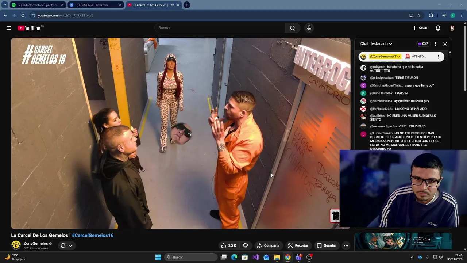467x263 pixels.
Task: Open the weather widget 12°C Despejado
Action: (15, 257)
